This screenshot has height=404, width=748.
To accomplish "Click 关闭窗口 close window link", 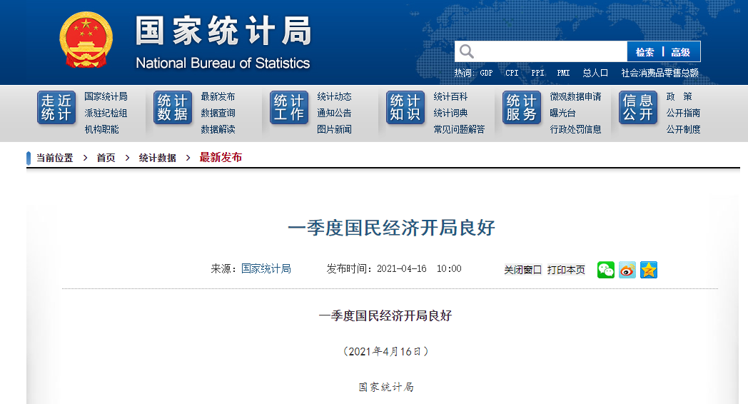I will (523, 270).
